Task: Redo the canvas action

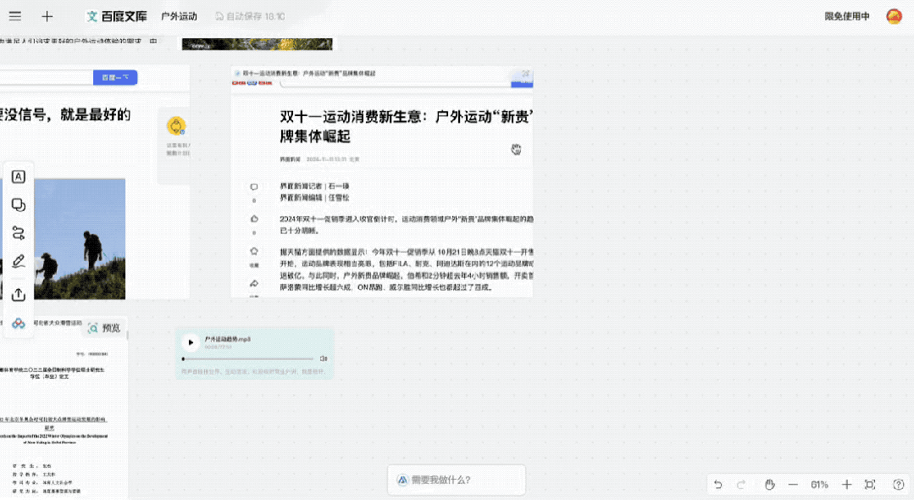Action: point(741,484)
